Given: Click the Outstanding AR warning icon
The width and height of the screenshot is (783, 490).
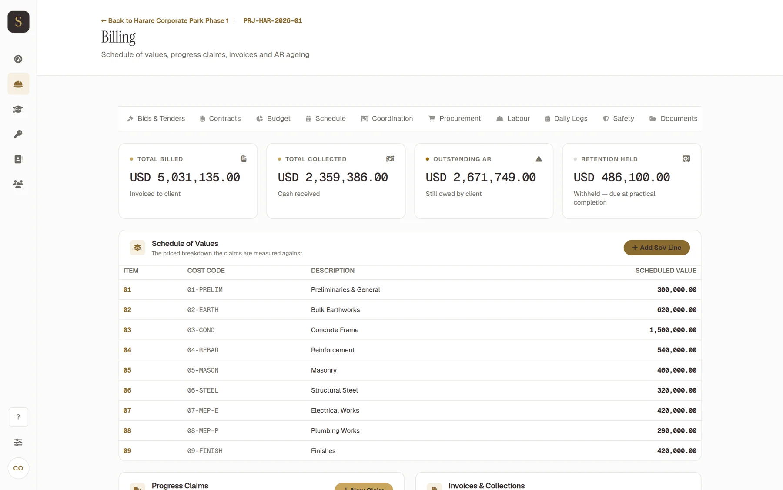Looking at the screenshot, I should (539, 159).
